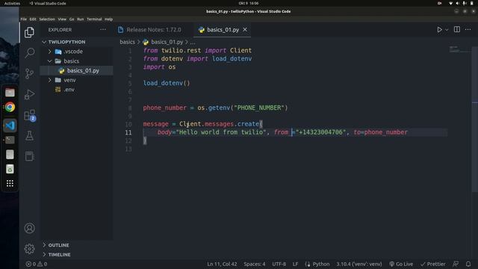Open the Trash icon in dock
Viewport: 478px width, 269px height.
tap(10, 169)
